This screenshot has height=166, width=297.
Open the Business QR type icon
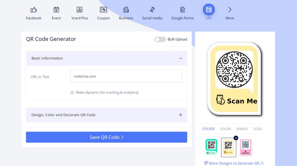pyautogui.click(x=126, y=10)
